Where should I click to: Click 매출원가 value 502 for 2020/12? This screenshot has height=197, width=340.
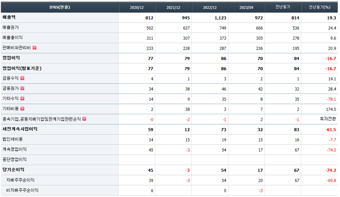pos(150,28)
